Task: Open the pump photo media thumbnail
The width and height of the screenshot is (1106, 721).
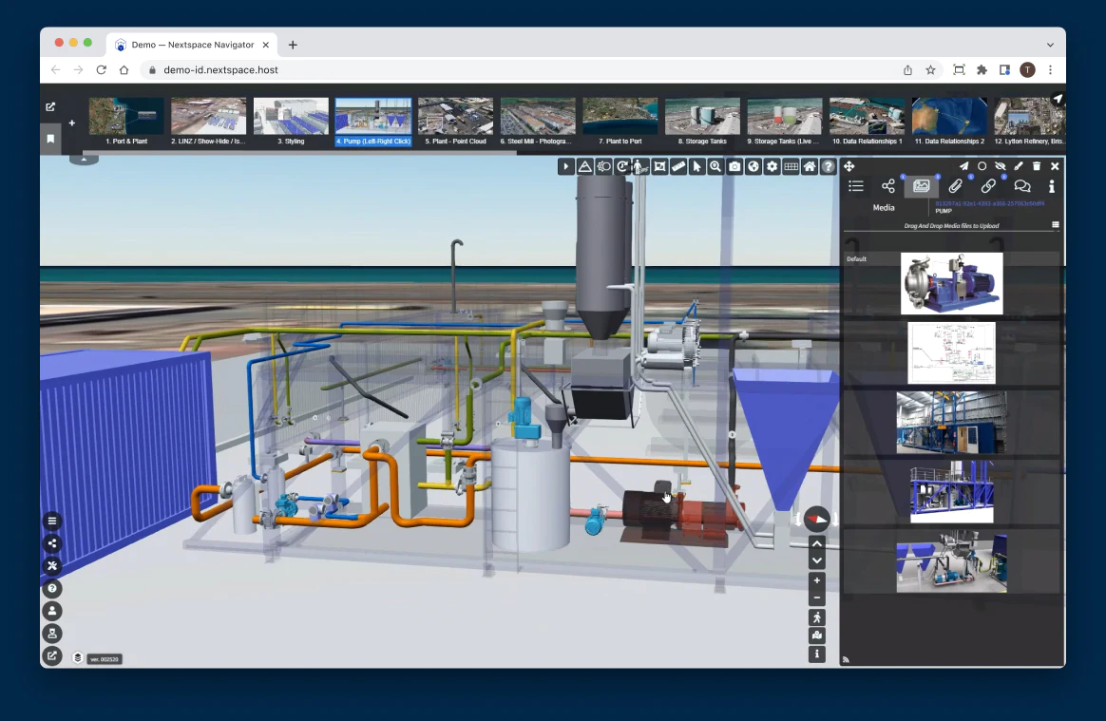Action: pyautogui.click(x=951, y=283)
